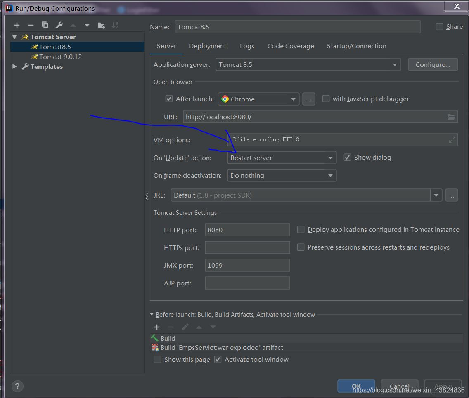Screen dimensions: 469x398
Task: Open On frame deactivation dropdown
Action: pyautogui.click(x=282, y=175)
